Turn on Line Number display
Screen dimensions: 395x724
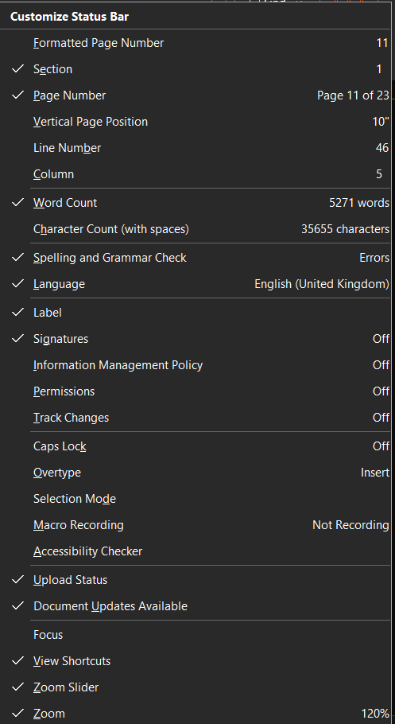pos(196,148)
